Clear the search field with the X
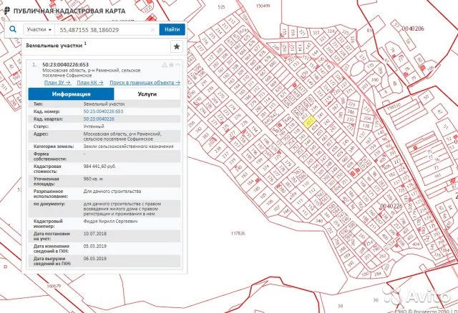458x313 pixels. coord(152,30)
